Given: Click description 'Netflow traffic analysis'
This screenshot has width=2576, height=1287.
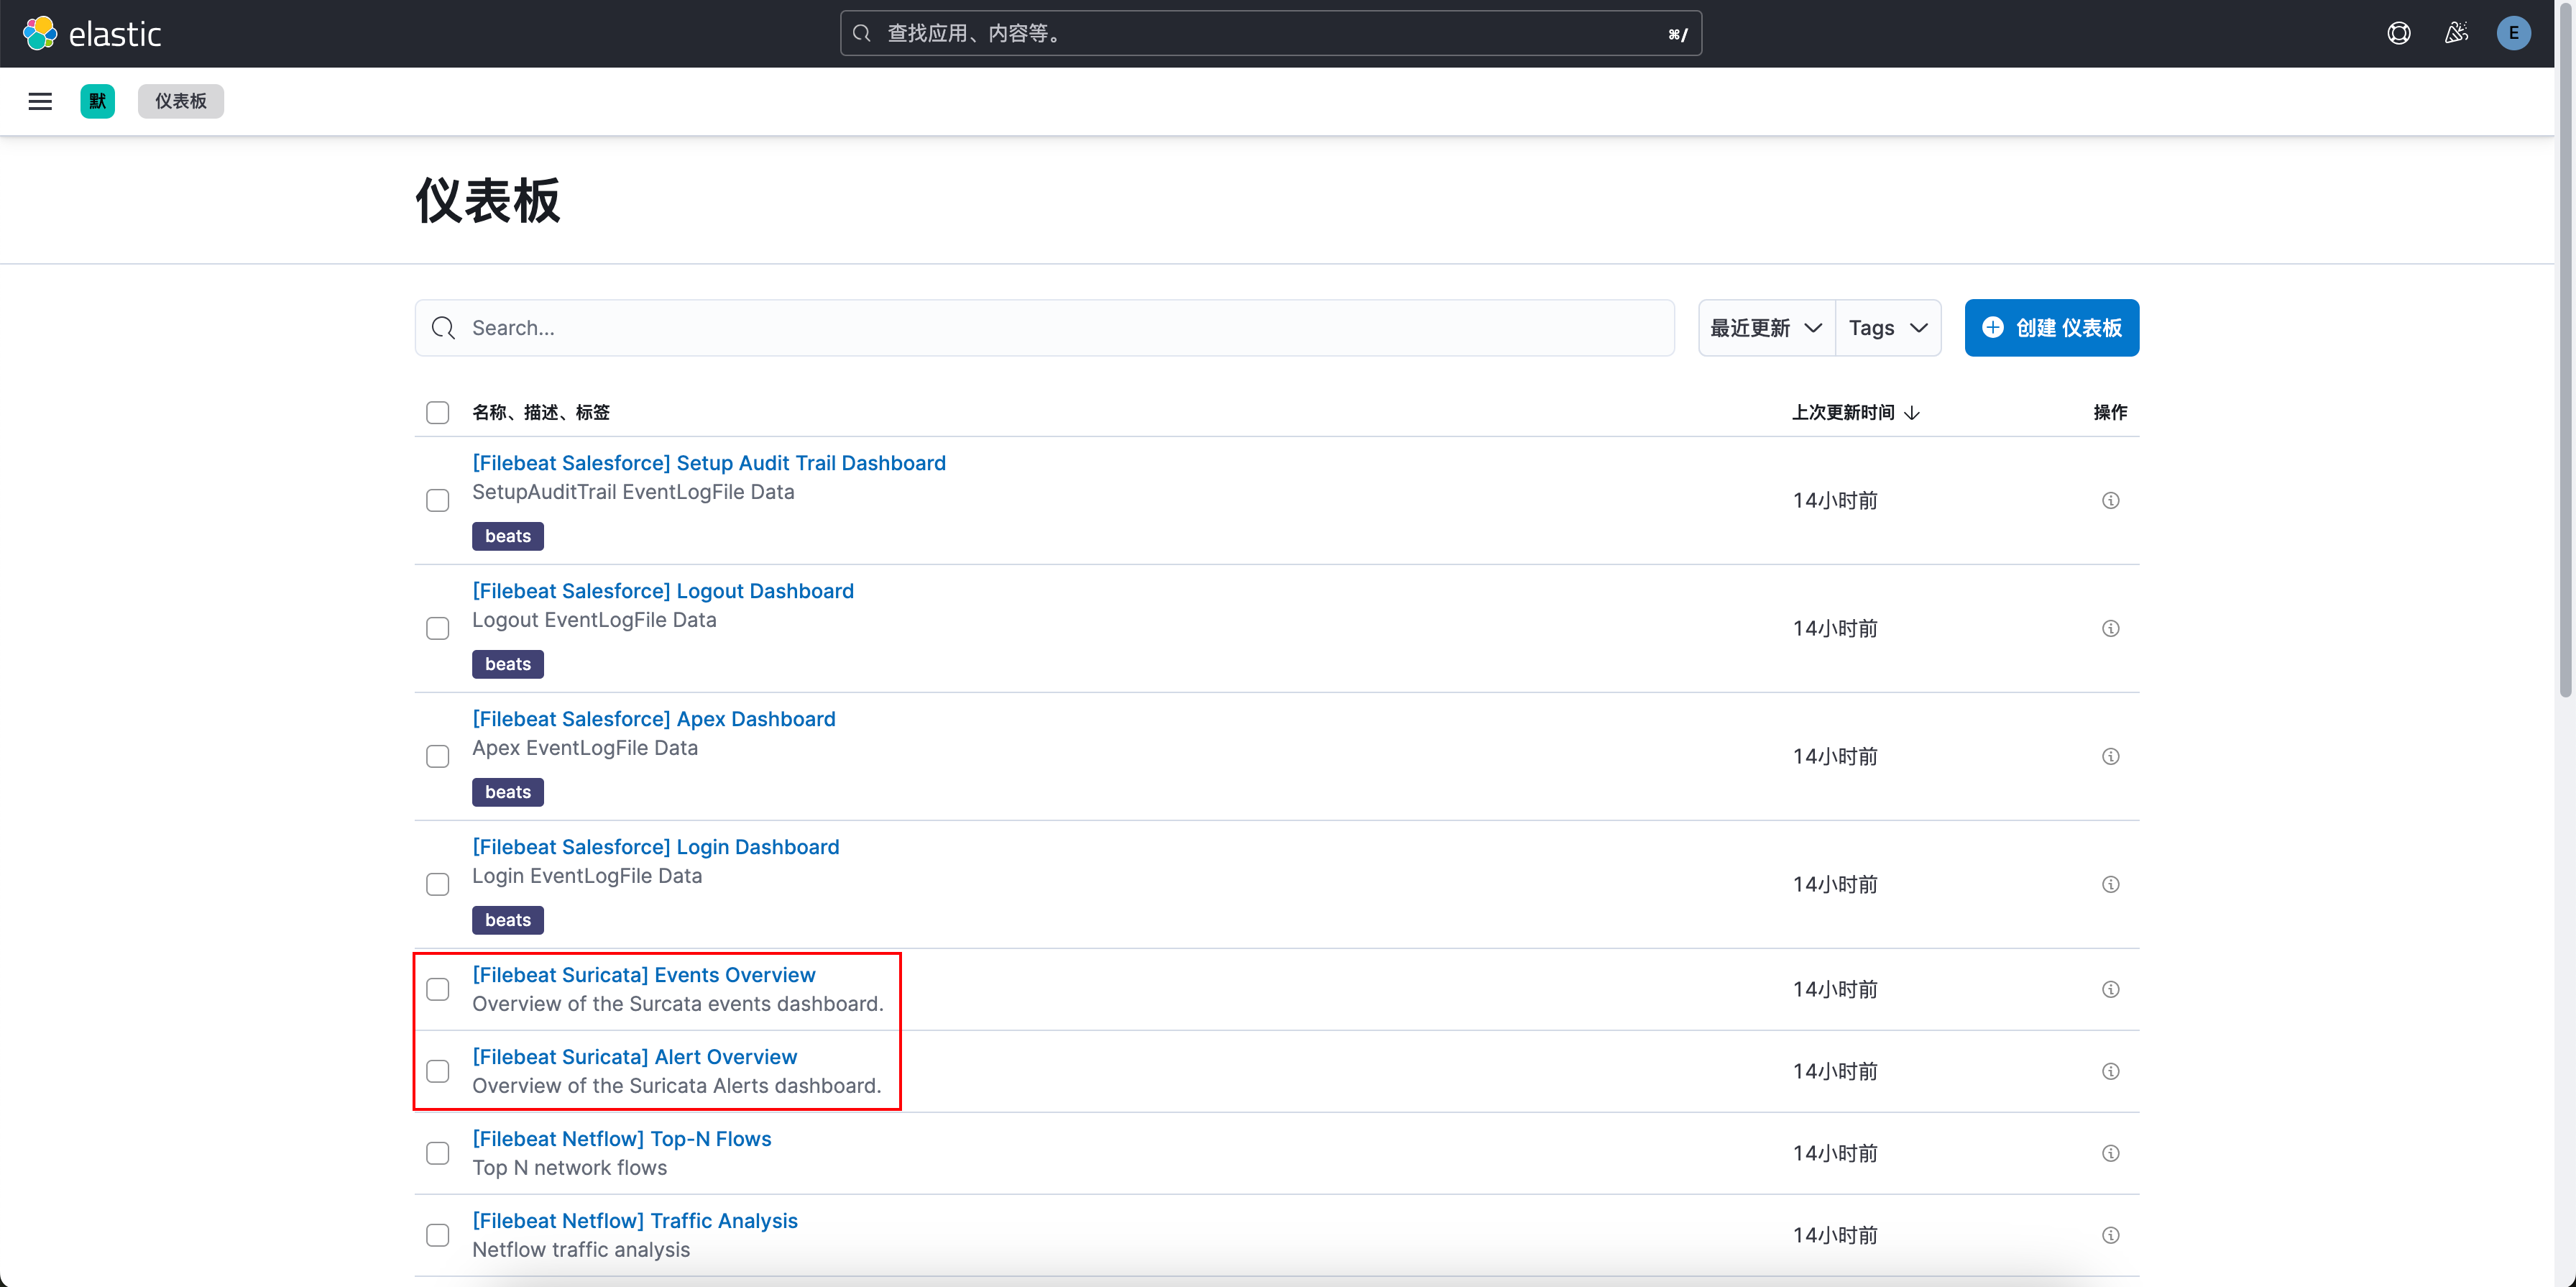Looking at the screenshot, I should pyautogui.click(x=581, y=1250).
